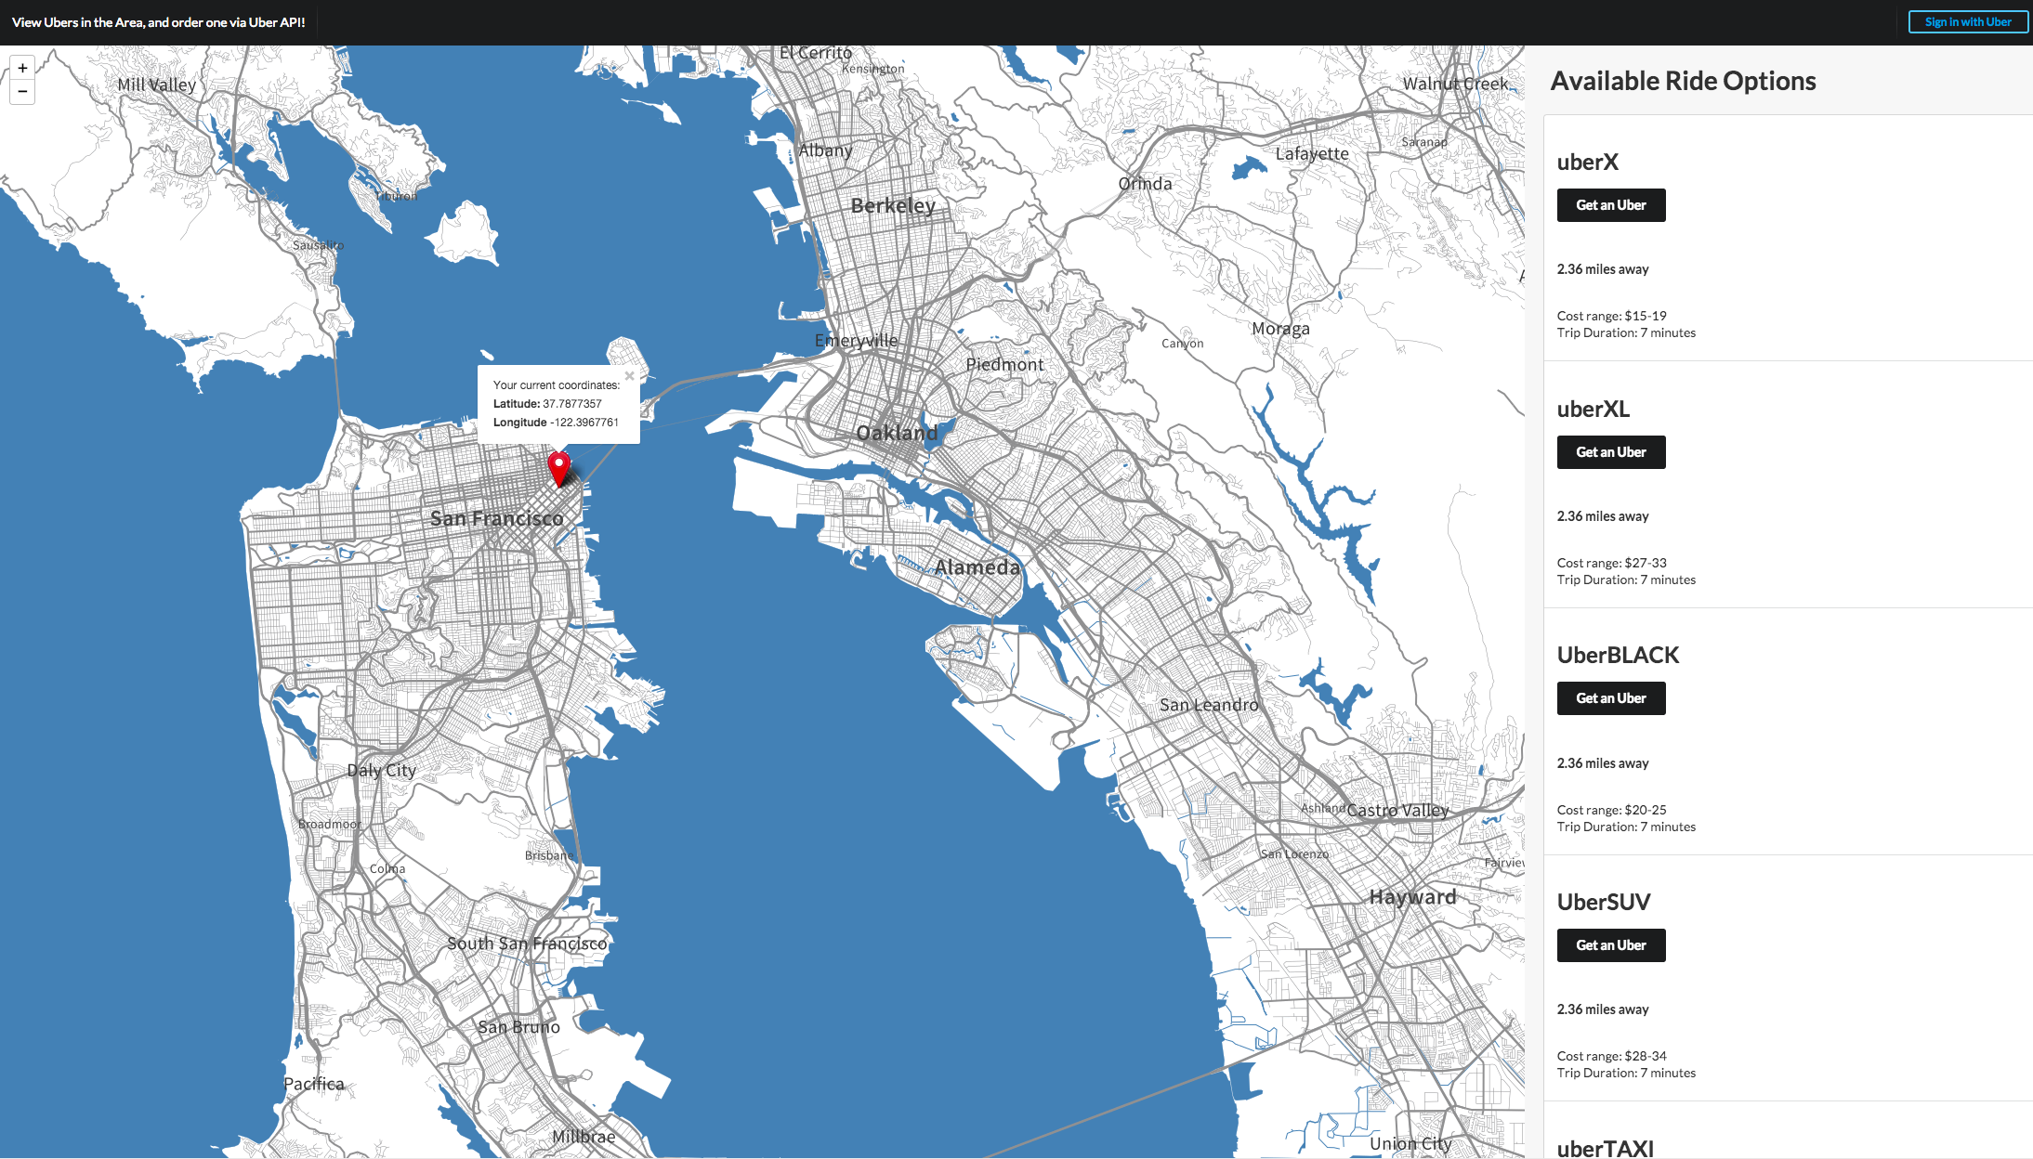Image resolution: width=2033 pixels, height=1159 pixels.
Task: Click the map zoom out minus button
Action: (22, 91)
